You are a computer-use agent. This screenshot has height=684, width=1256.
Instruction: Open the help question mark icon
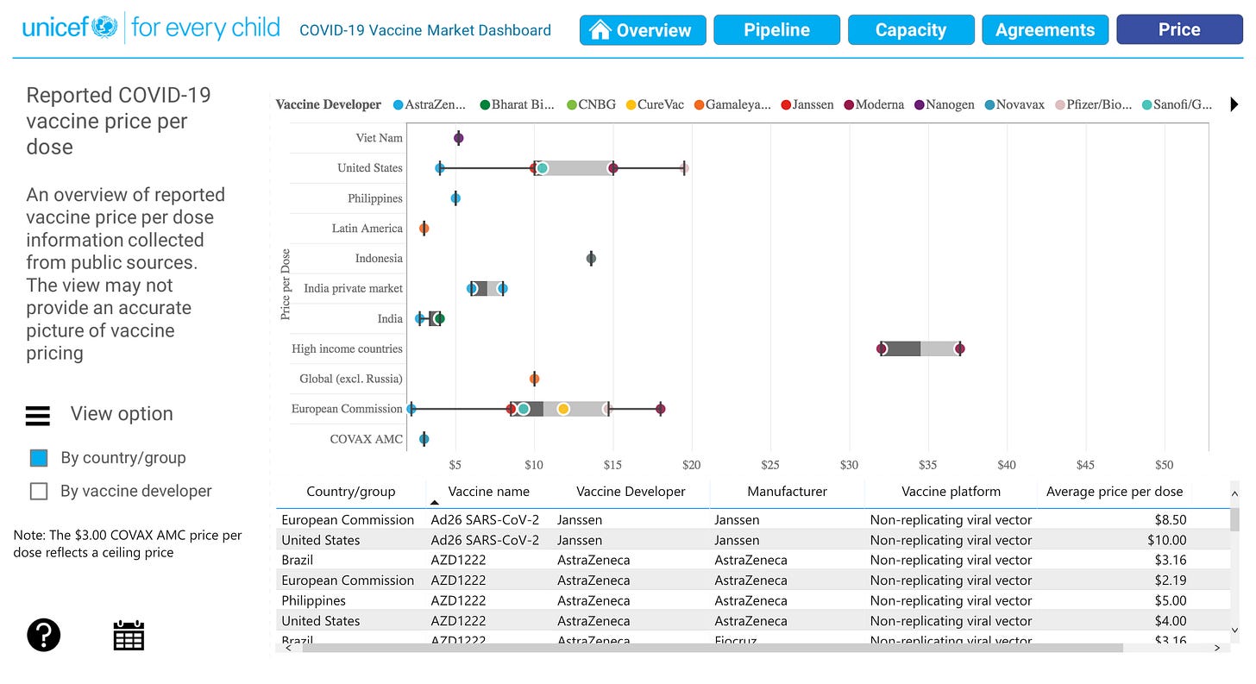pyautogui.click(x=43, y=636)
